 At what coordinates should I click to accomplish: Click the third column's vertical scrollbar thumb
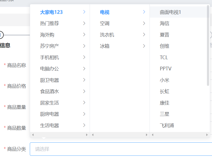point(208,45)
